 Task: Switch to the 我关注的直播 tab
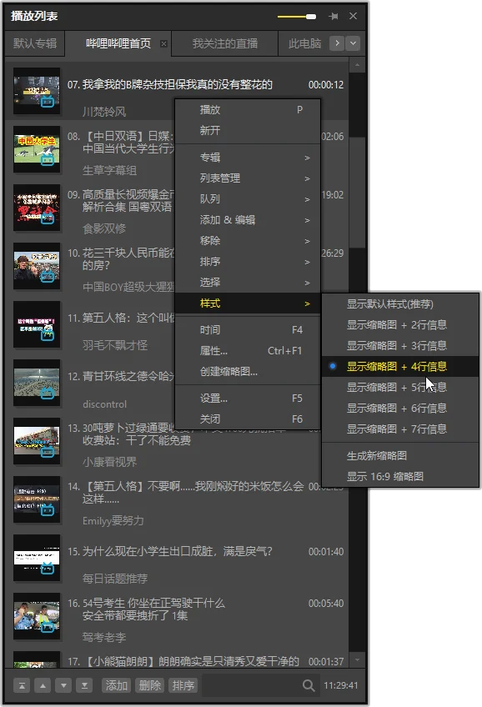(x=225, y=43)
